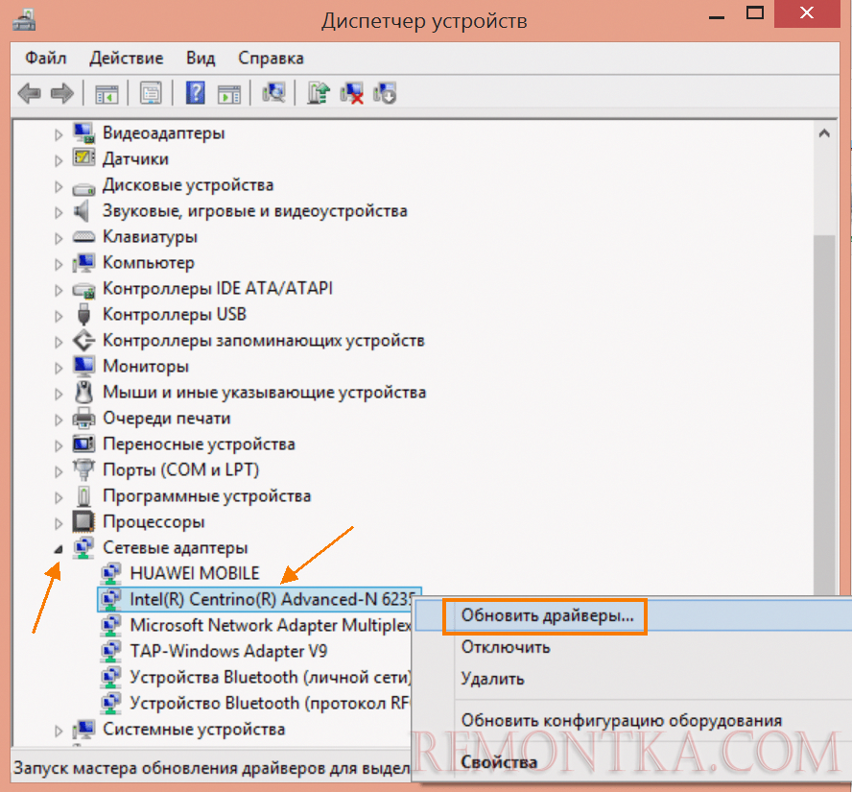Open the Действие menu
852x792 pixels.
[127, 58]
